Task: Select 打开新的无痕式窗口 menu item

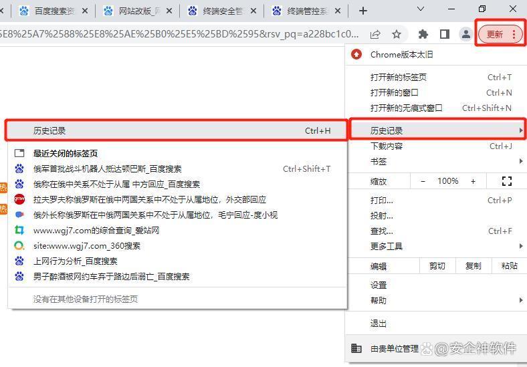Action: pyautogui.click(x=436, y=108)
